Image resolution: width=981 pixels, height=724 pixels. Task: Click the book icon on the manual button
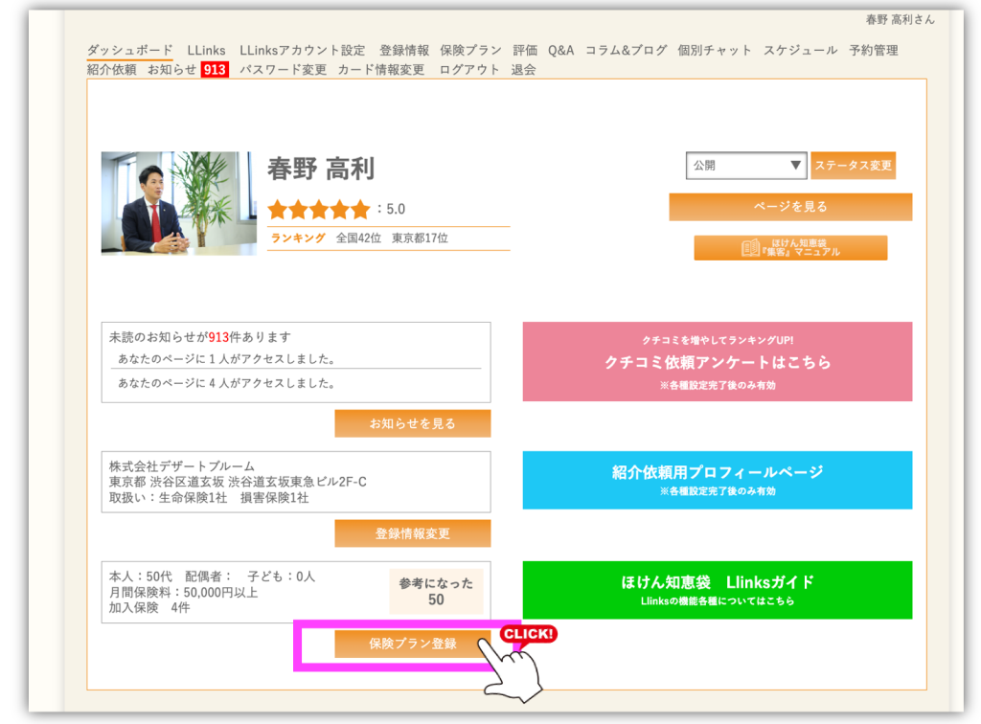pyautogui.click(x=750, y=248)
